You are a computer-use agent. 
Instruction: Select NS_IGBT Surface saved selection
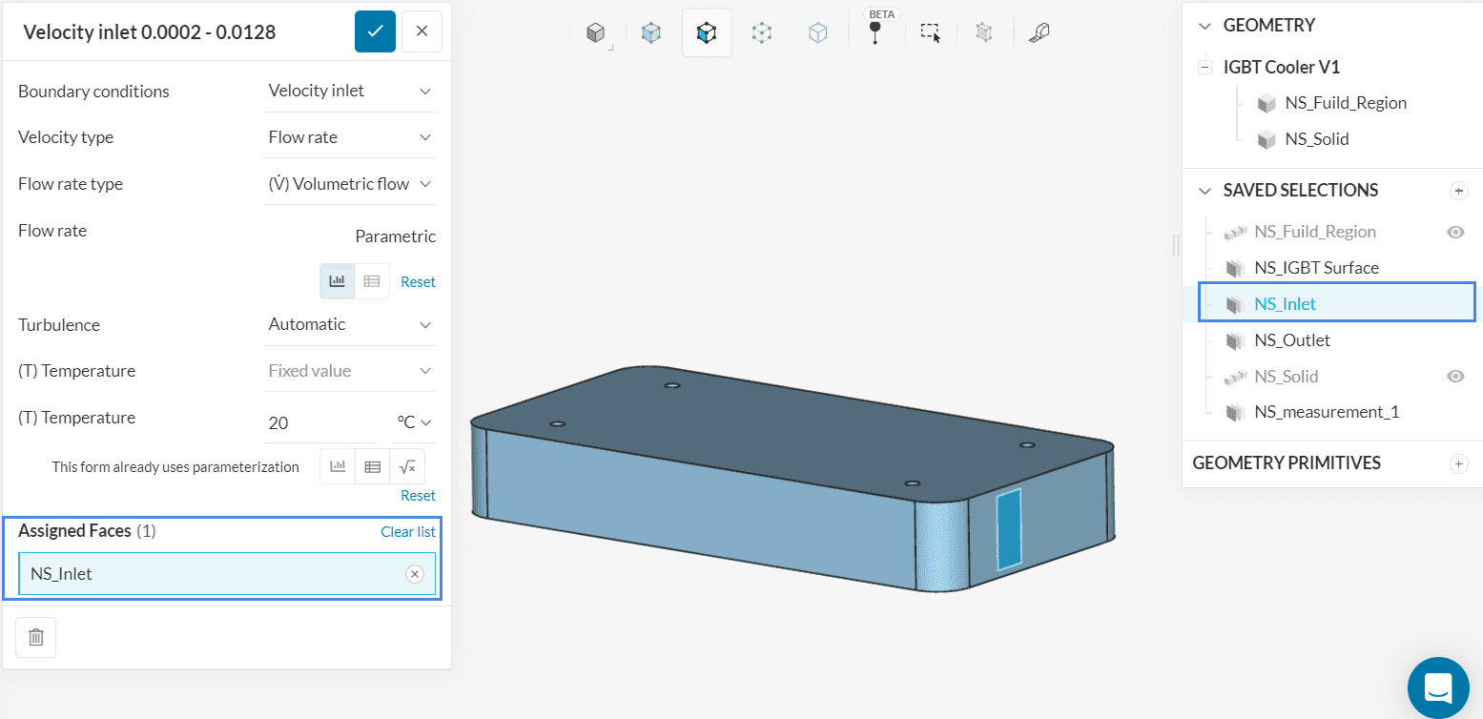1316,268
